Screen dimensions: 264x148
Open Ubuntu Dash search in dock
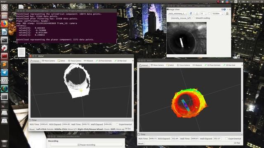[x=5, y=7]
